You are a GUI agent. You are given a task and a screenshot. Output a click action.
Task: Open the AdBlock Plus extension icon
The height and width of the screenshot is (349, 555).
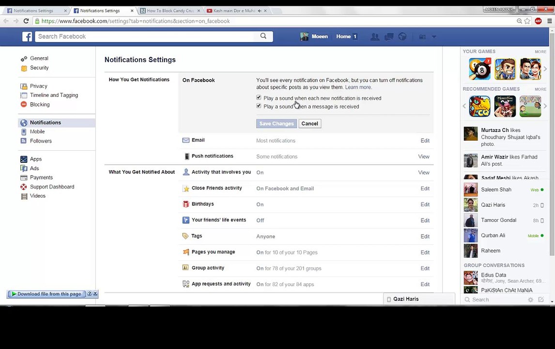(x=538, y=21)
